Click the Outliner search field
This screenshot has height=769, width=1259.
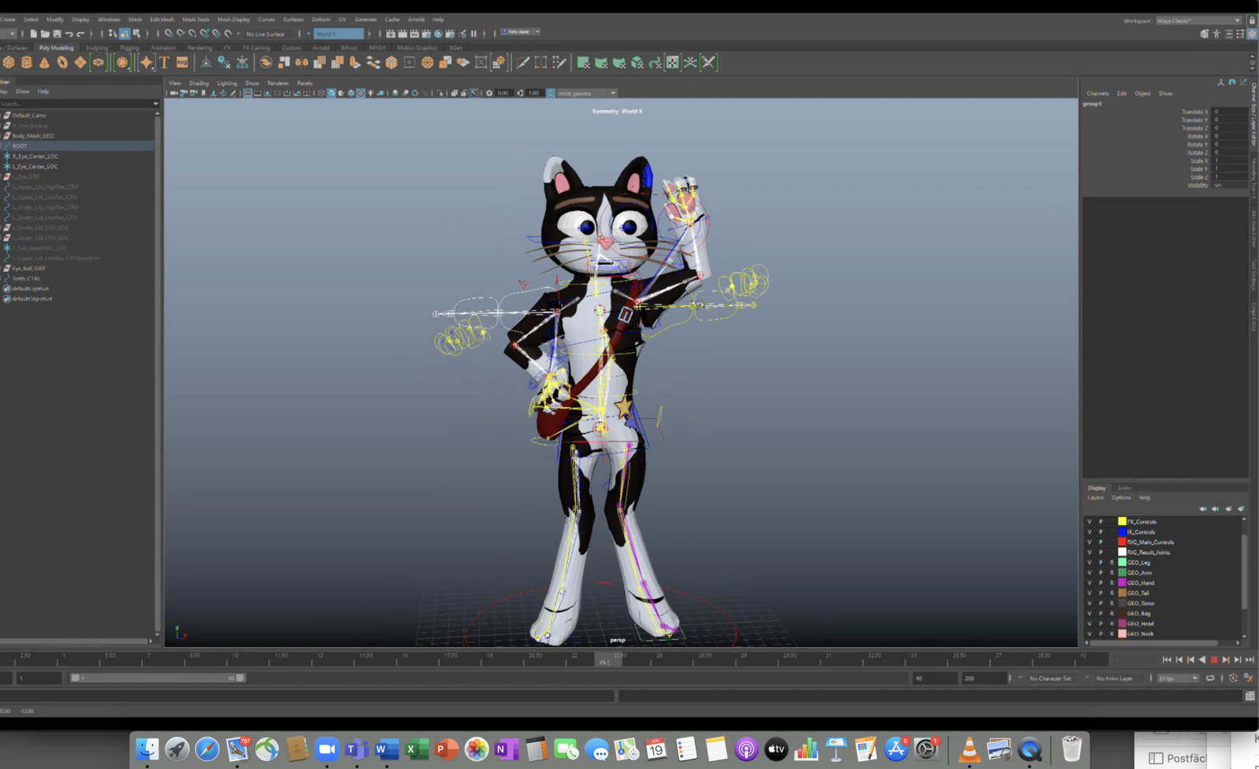75,103
